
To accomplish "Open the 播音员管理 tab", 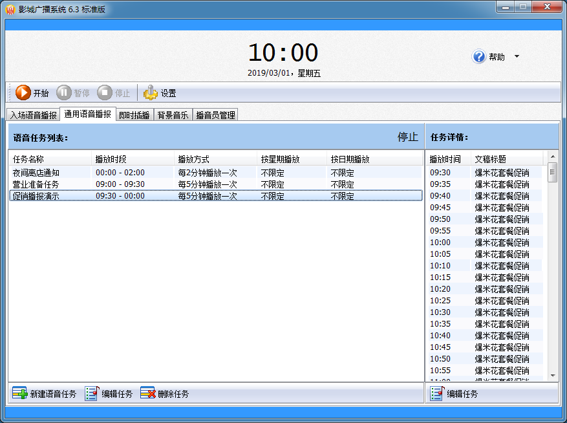I will click(x=215, y=115).
